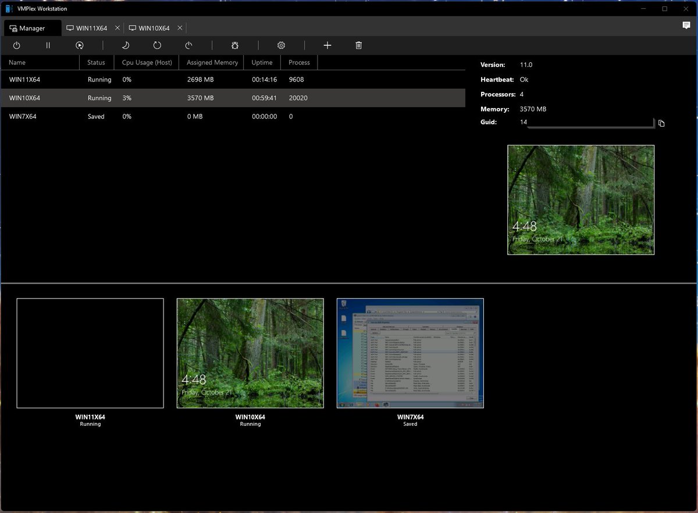Minimize the VMPlex Workstation window
This screenshot has height=513, width=698.
pyautogui.click(x=644, y=9)
